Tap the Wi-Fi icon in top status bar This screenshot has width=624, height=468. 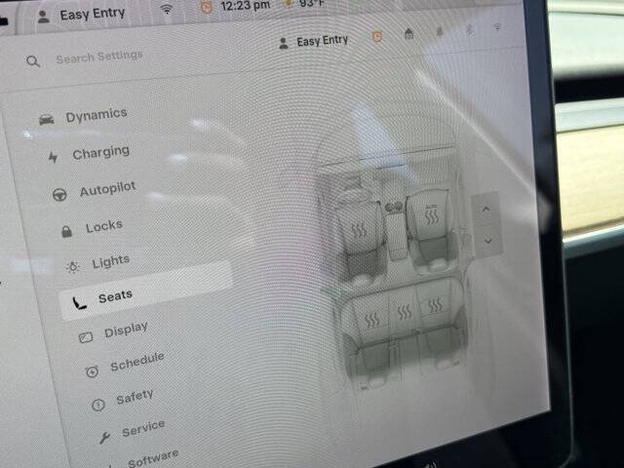click(167, 10)
